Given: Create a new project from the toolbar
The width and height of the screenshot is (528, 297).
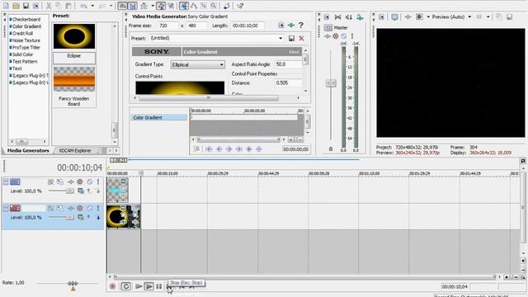Looking at the screenshot, I should [x=6, y=6].
